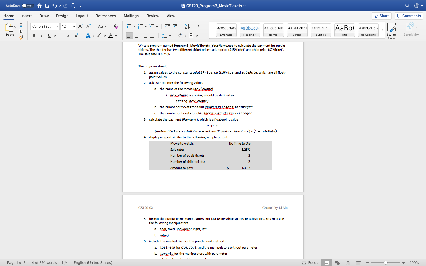The height and width of the screenshot is (266, 426).
Task: Open the Styles Pane
Action: point(391,29)
